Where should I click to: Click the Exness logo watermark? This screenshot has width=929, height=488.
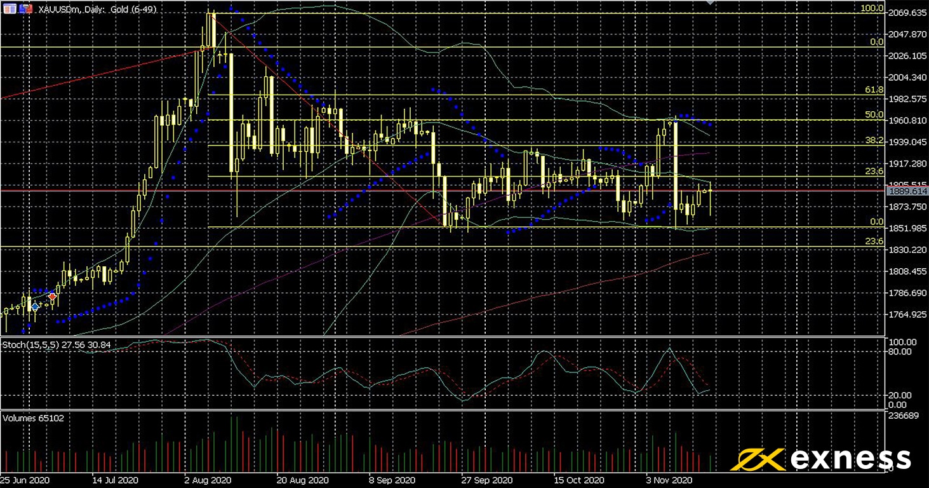click(821, 459)
